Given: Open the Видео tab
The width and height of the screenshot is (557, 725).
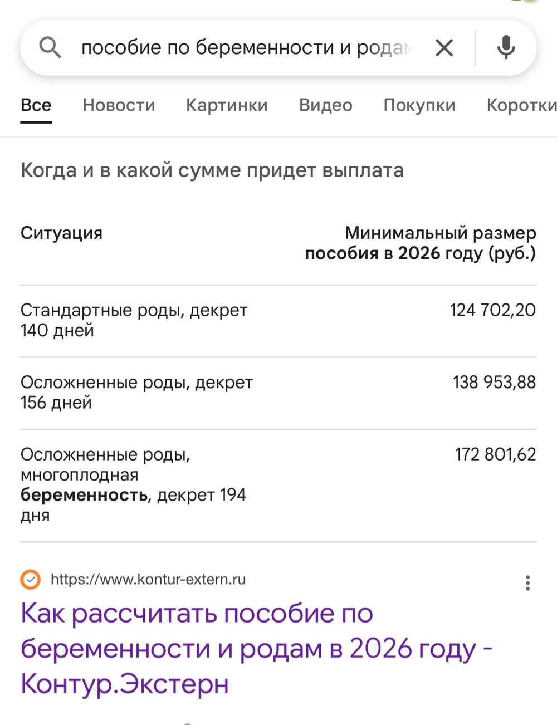Looking at the screenshot, I should pyautogui.click(x=326, y=105).
